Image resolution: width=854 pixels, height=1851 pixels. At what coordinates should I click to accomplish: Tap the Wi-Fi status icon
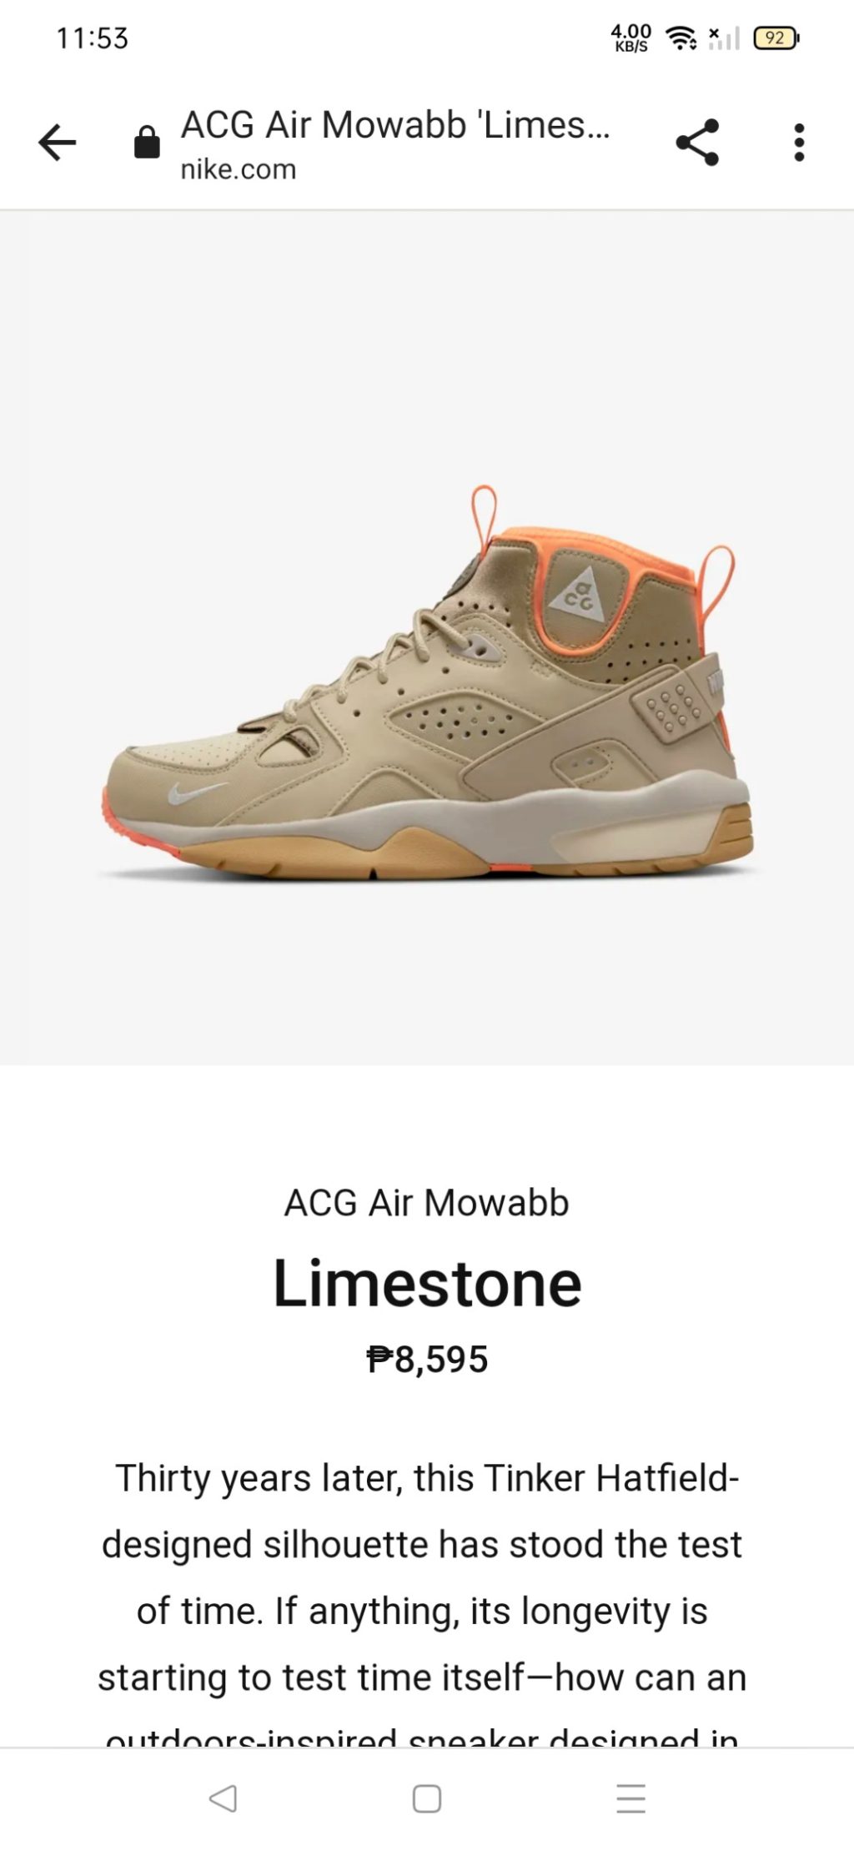681,38
